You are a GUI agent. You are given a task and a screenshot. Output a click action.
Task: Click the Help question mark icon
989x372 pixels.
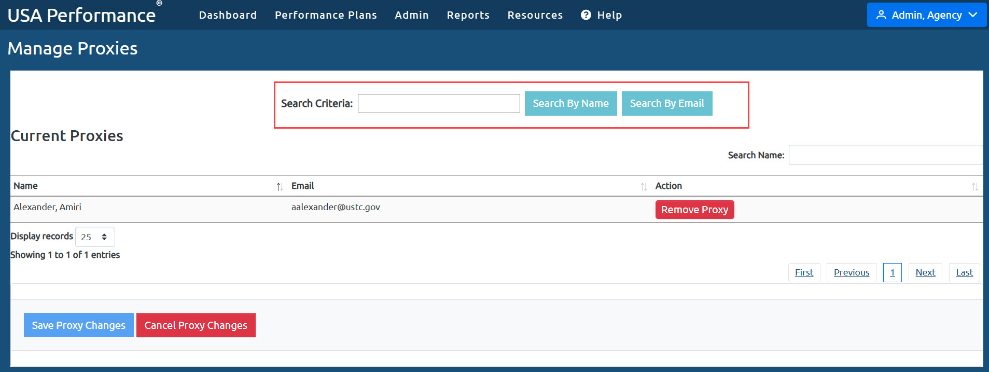pyautogui.click(x=586, y=15)
